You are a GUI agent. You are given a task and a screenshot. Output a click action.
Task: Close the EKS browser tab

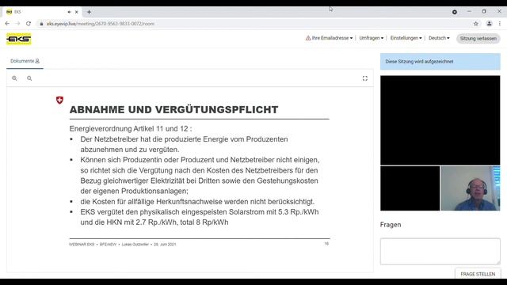pos(77,12)
